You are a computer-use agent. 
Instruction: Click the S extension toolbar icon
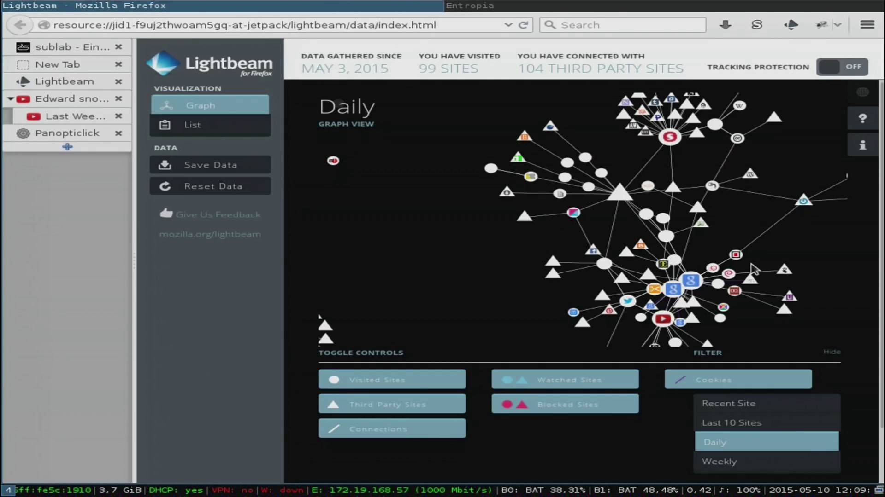click(x=757, y=25)
